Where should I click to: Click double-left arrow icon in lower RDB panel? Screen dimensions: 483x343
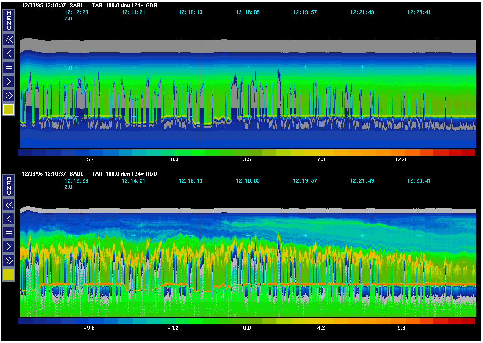point(8,205)
